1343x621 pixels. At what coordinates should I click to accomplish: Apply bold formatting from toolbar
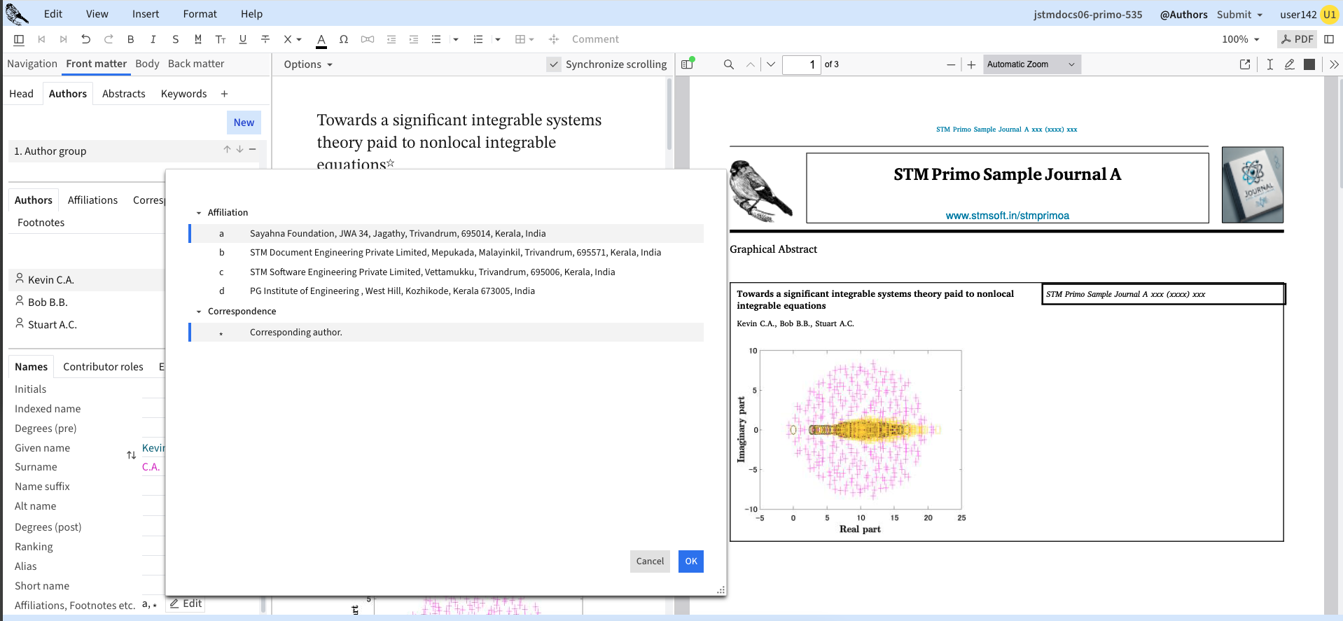point(130,39)
